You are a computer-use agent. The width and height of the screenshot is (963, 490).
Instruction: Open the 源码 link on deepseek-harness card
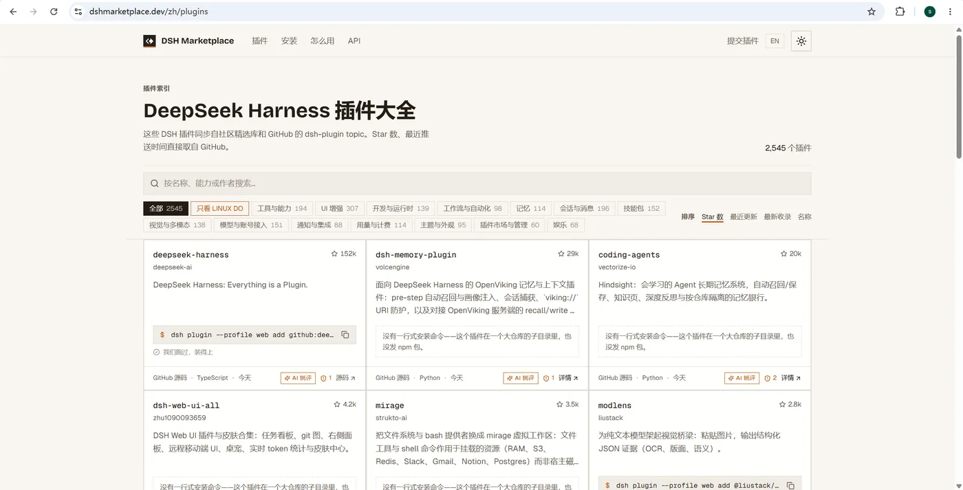pos(345,378)
